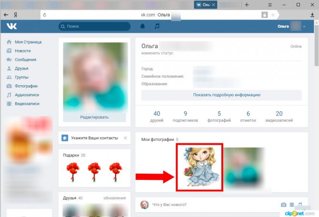Open Сообщения in sidebar
Screen dimensions: 319x217
[25, 59]
